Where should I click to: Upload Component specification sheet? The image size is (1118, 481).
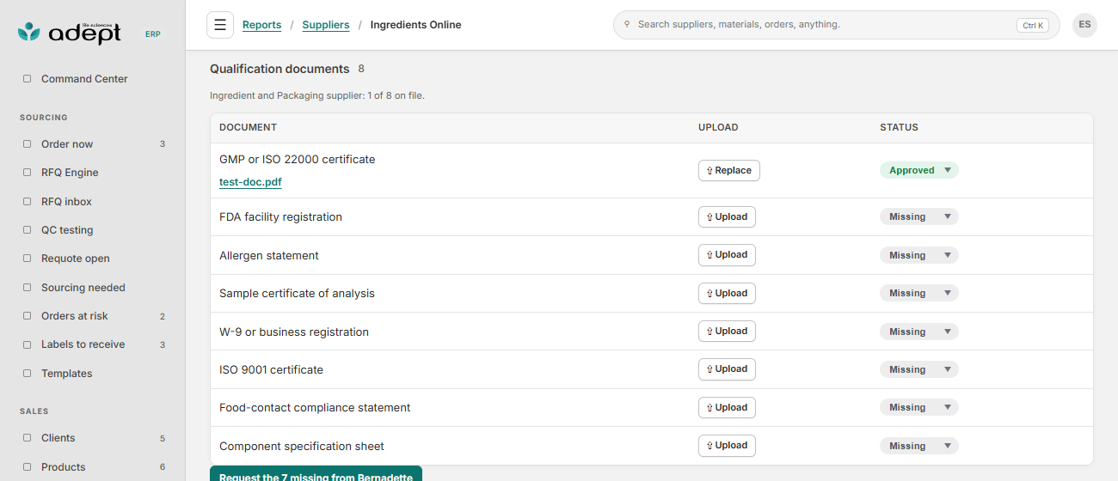click(727, 445)
